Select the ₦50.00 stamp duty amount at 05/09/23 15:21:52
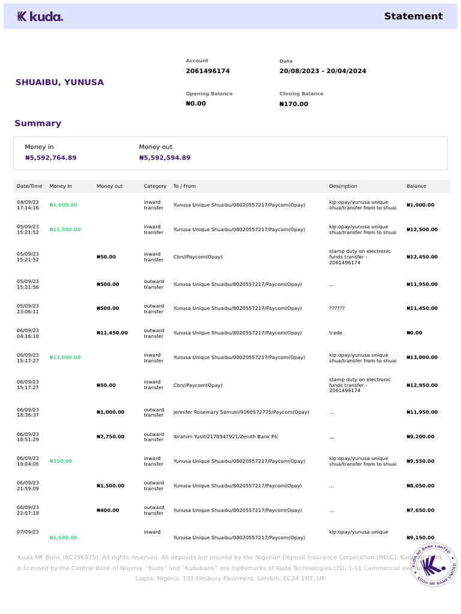This screenshot has height=614, width=461. point(106,257)
